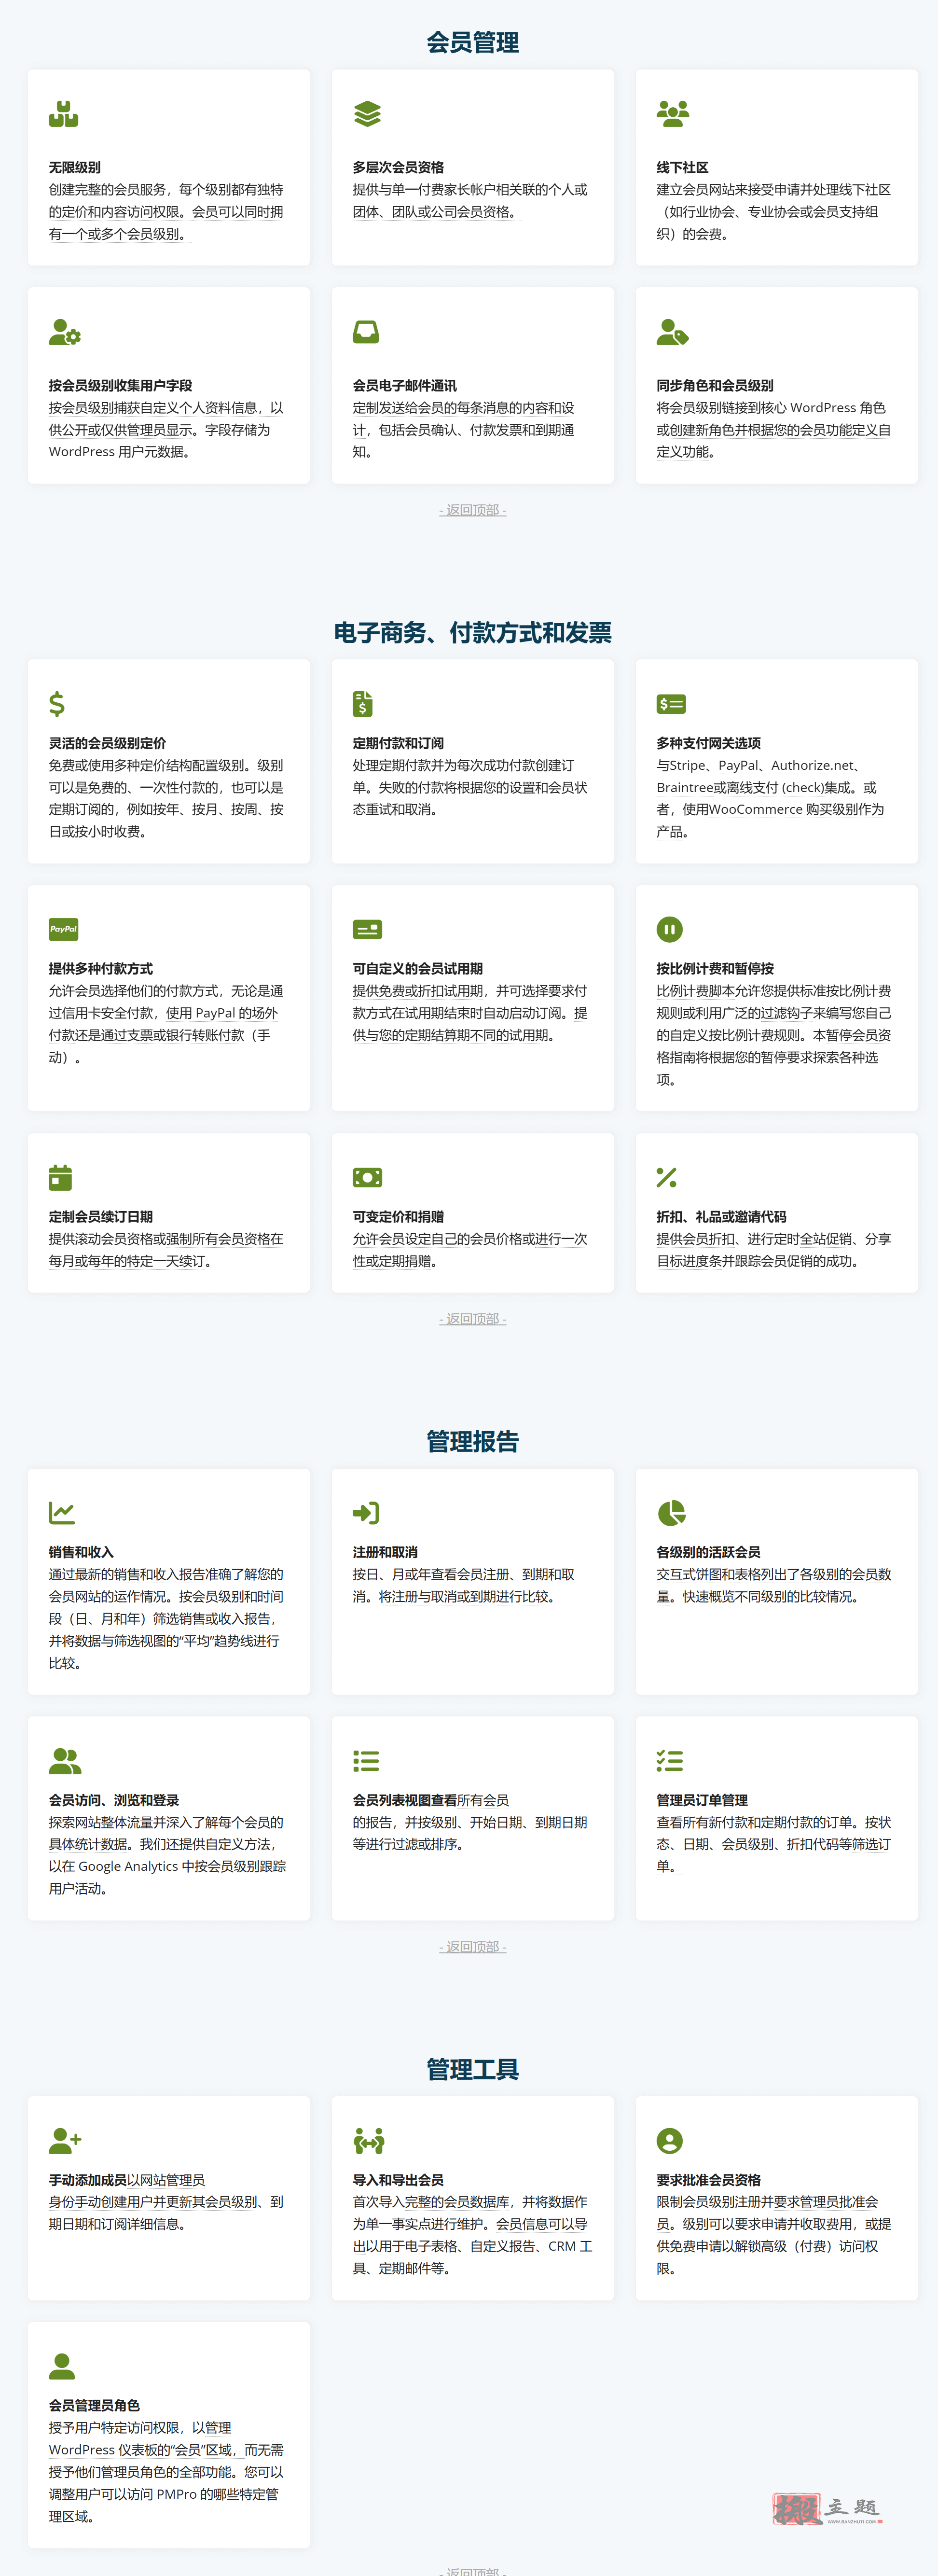Click the credit card icon above 可自定义的会员试用期
This screenshot has height=2576, width=938.
pos(367,929)
